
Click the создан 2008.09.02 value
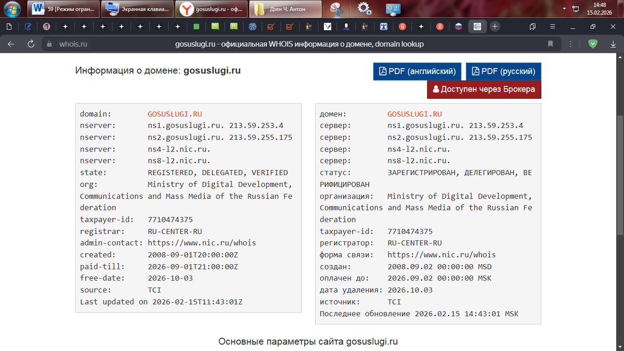tap(439, 267)
